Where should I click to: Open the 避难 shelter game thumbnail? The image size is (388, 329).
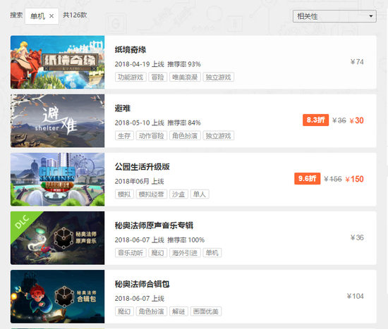click(x=57, y=120)
